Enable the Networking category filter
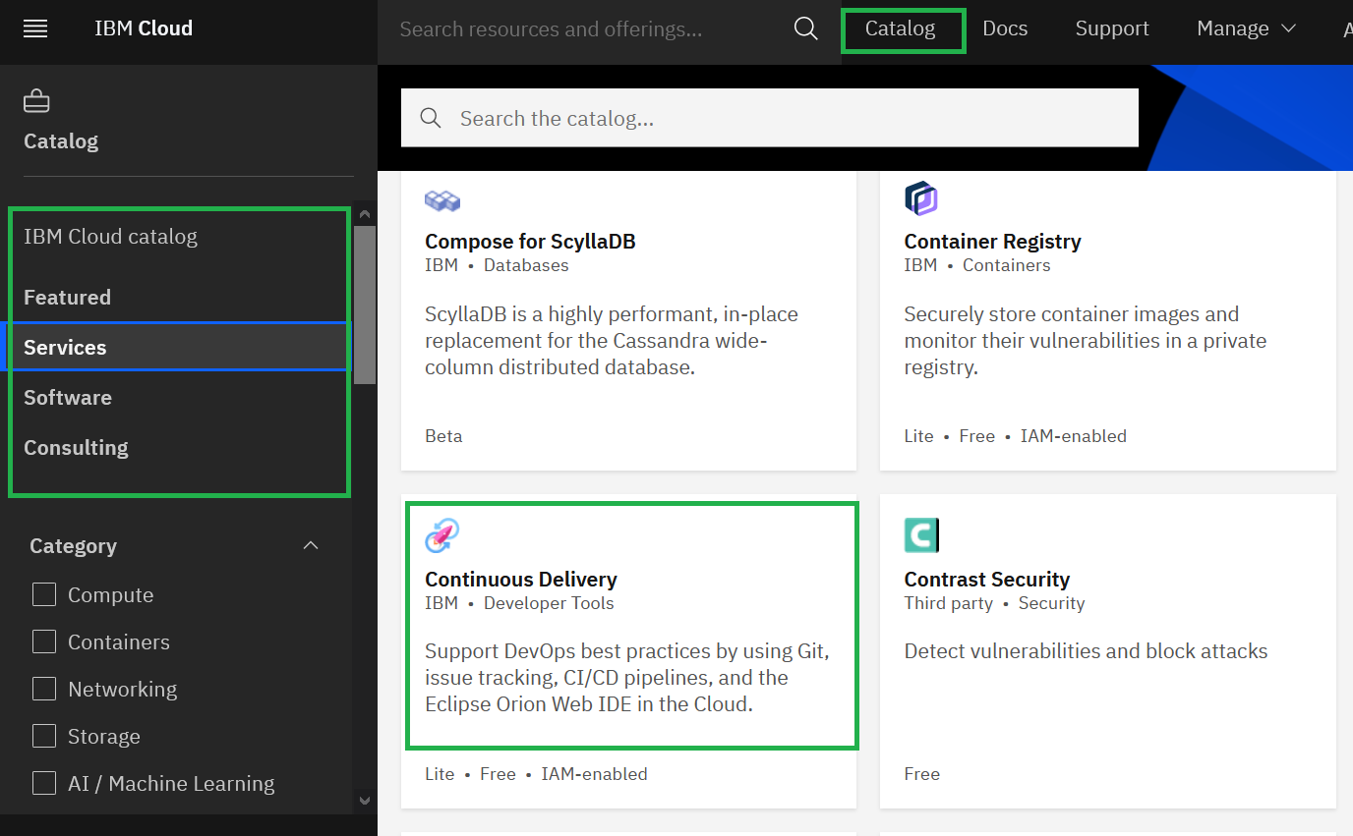This screenshot has width=1353, height=836. coord(44,689)
